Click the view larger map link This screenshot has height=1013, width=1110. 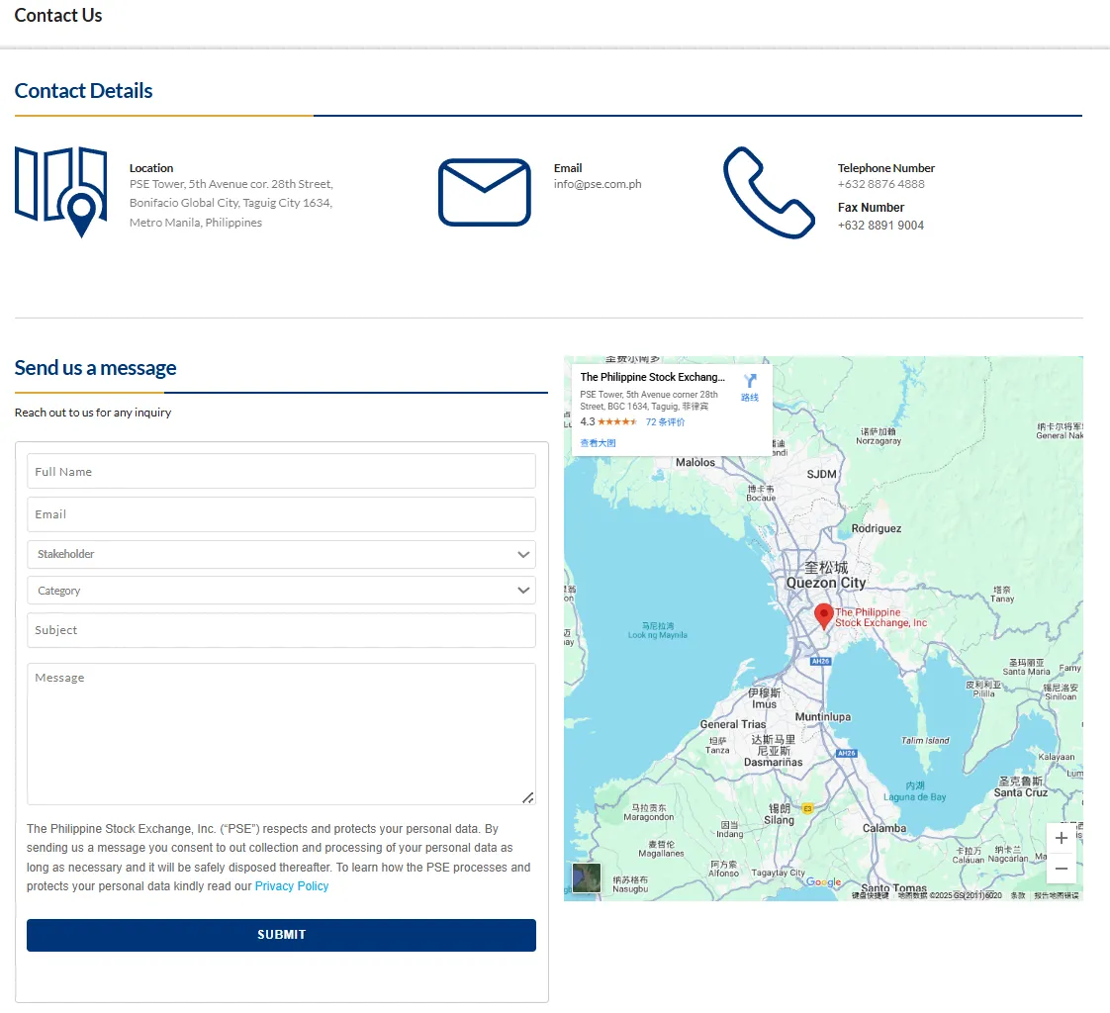598,443
